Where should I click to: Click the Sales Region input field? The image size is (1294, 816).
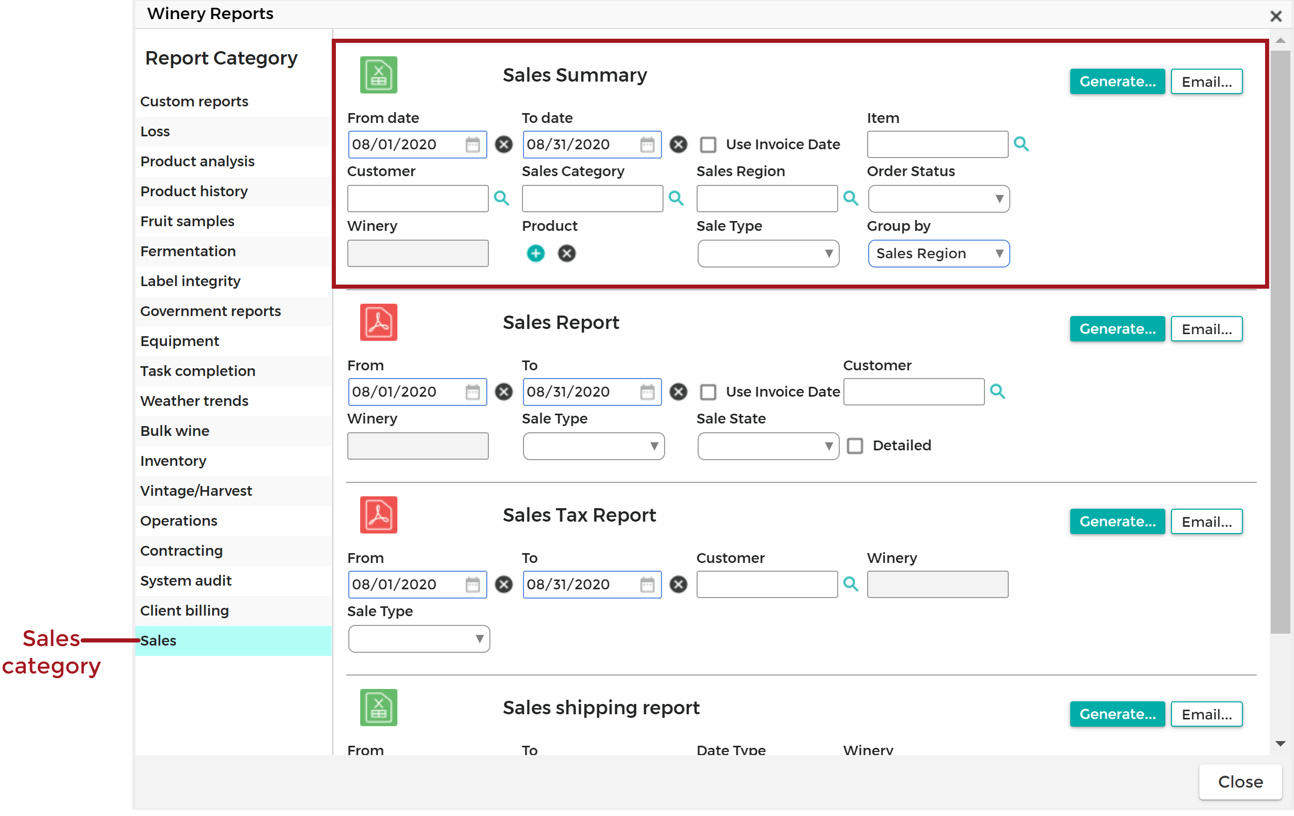tap(767, 199)
